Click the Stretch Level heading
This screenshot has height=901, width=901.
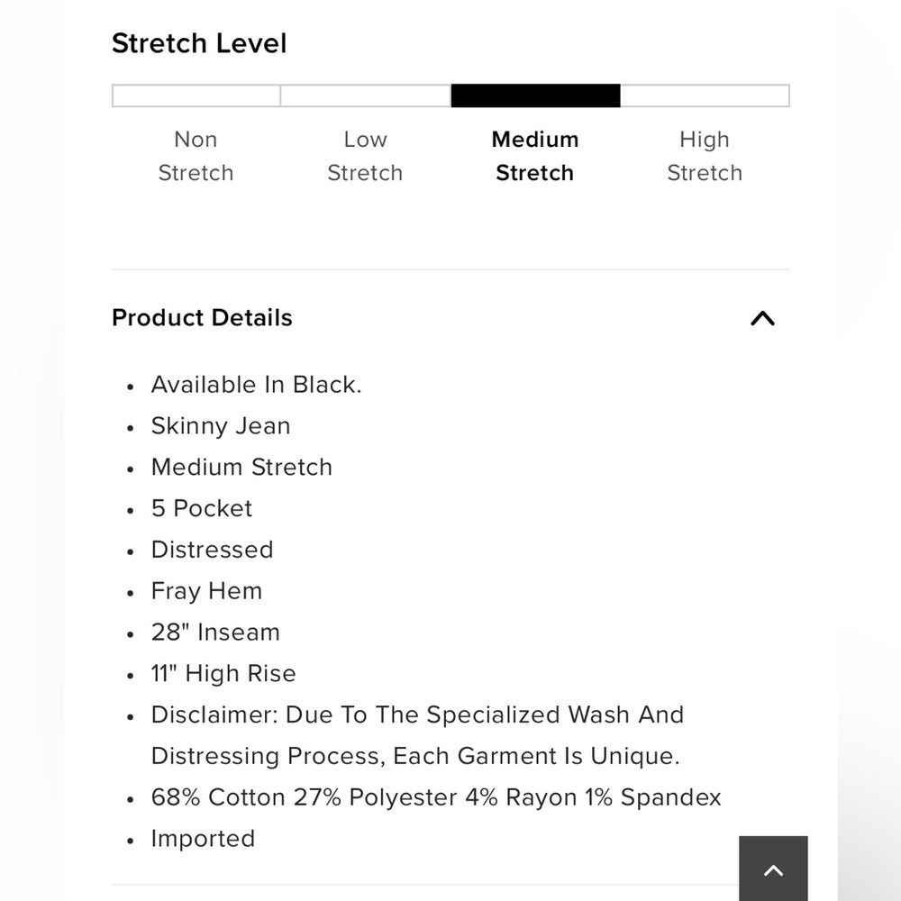tap(199, 43)
